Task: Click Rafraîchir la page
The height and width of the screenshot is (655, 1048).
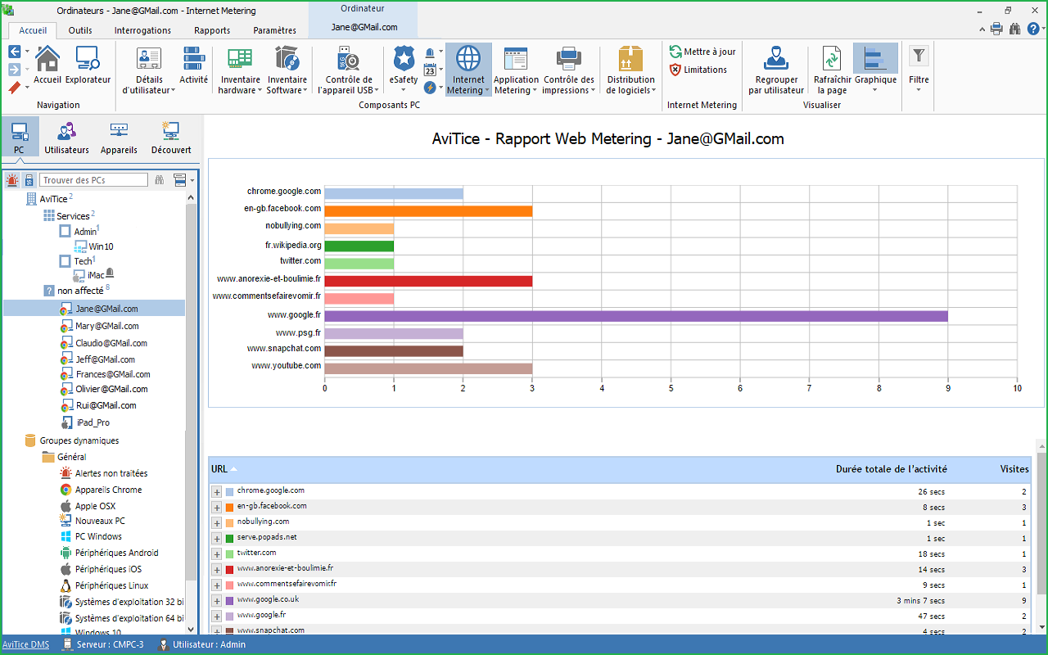Action: [x=832, y=70]
